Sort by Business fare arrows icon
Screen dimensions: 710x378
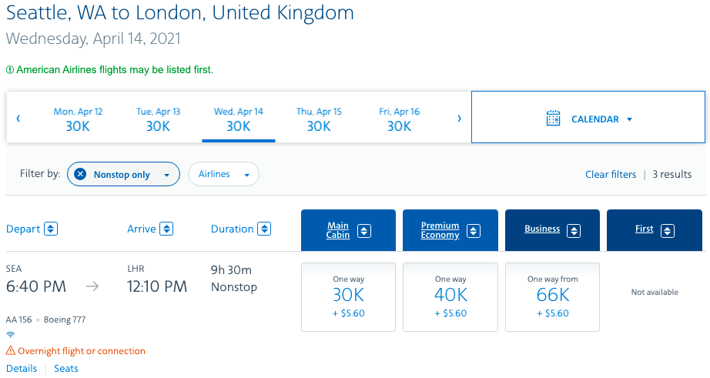tap(574, 231)
